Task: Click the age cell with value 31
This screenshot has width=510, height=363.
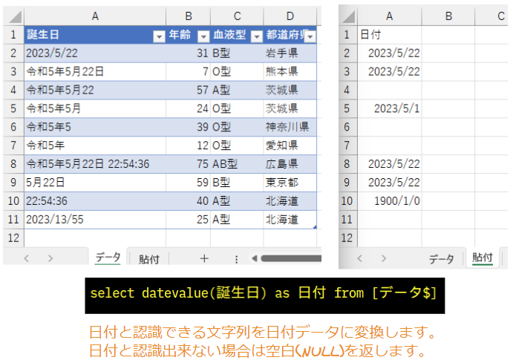Action: tap(189, 53)
